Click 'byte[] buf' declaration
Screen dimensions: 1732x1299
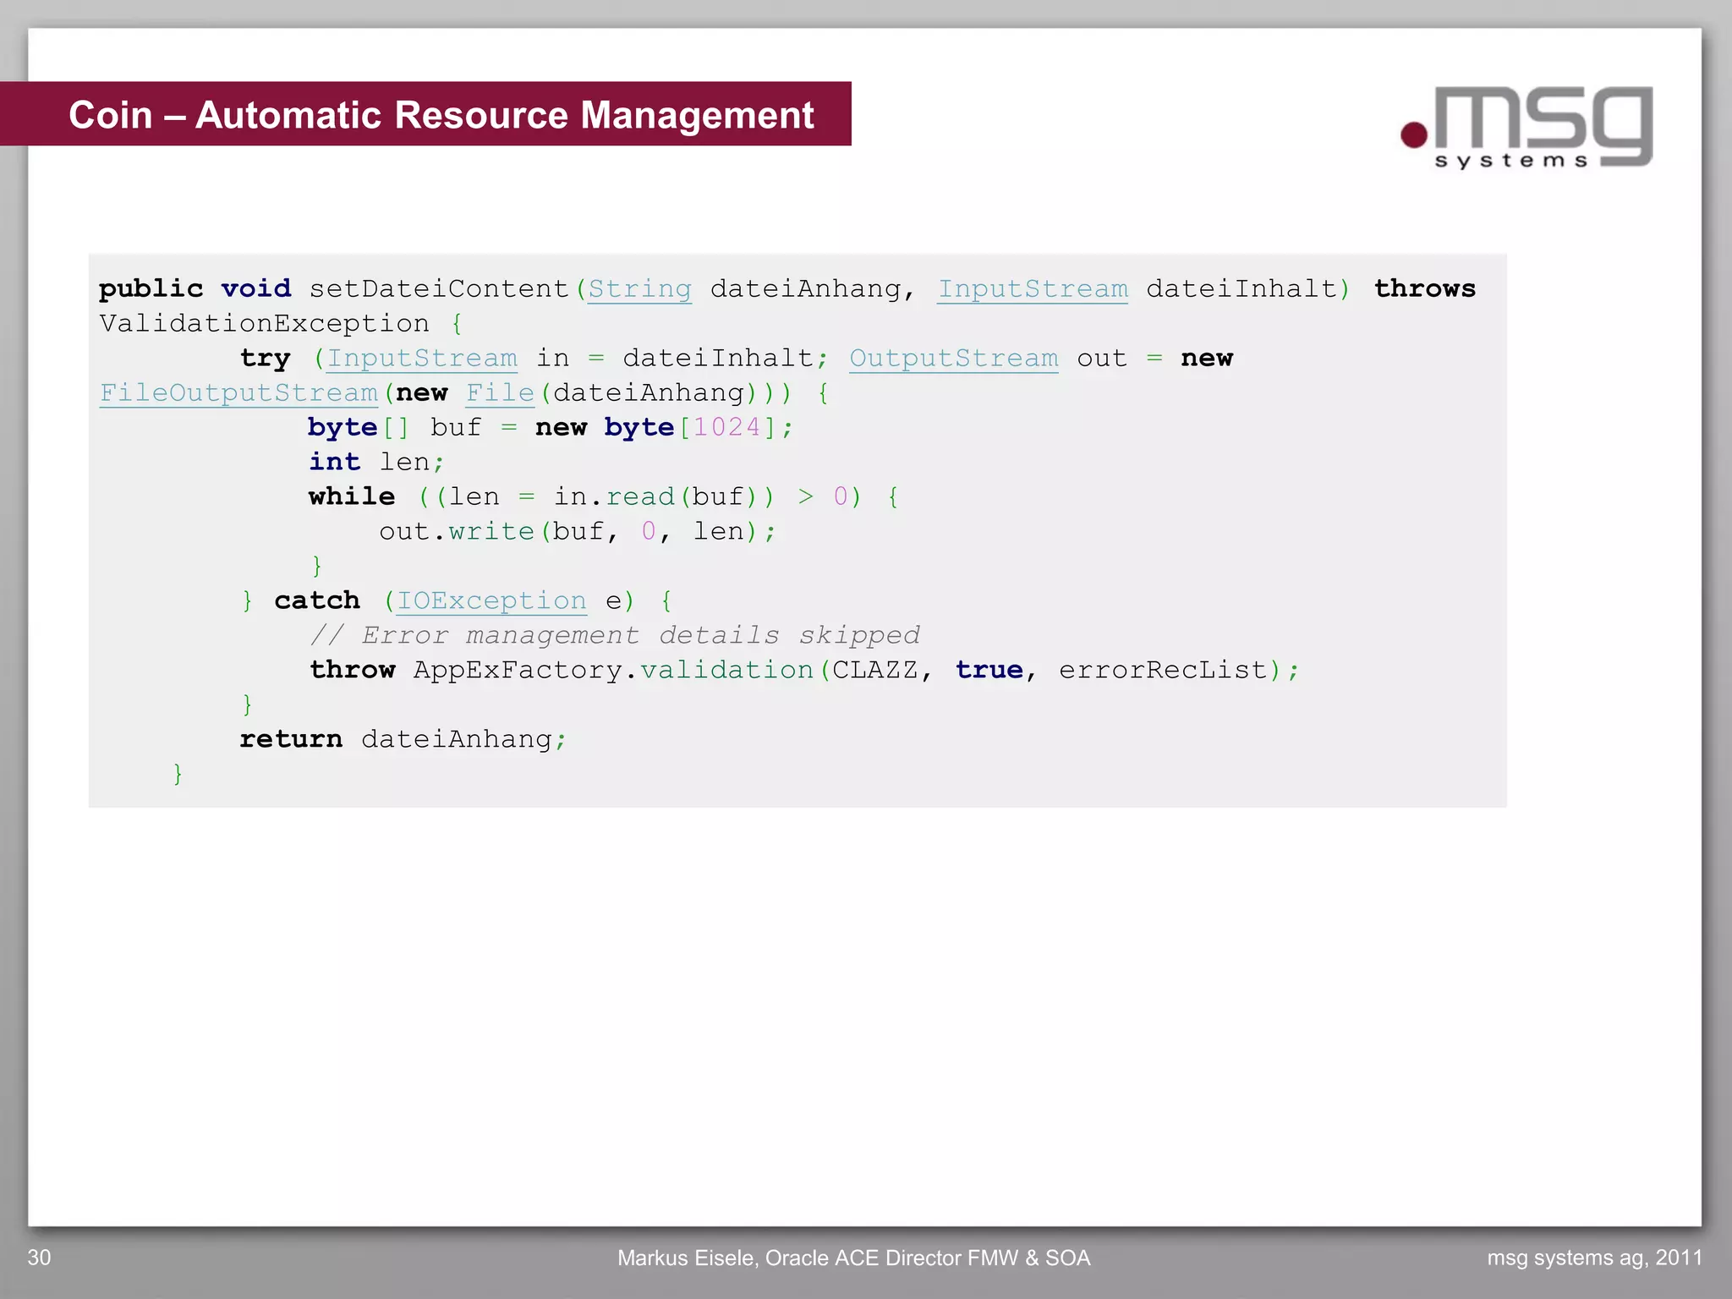[x=394, y=428]
